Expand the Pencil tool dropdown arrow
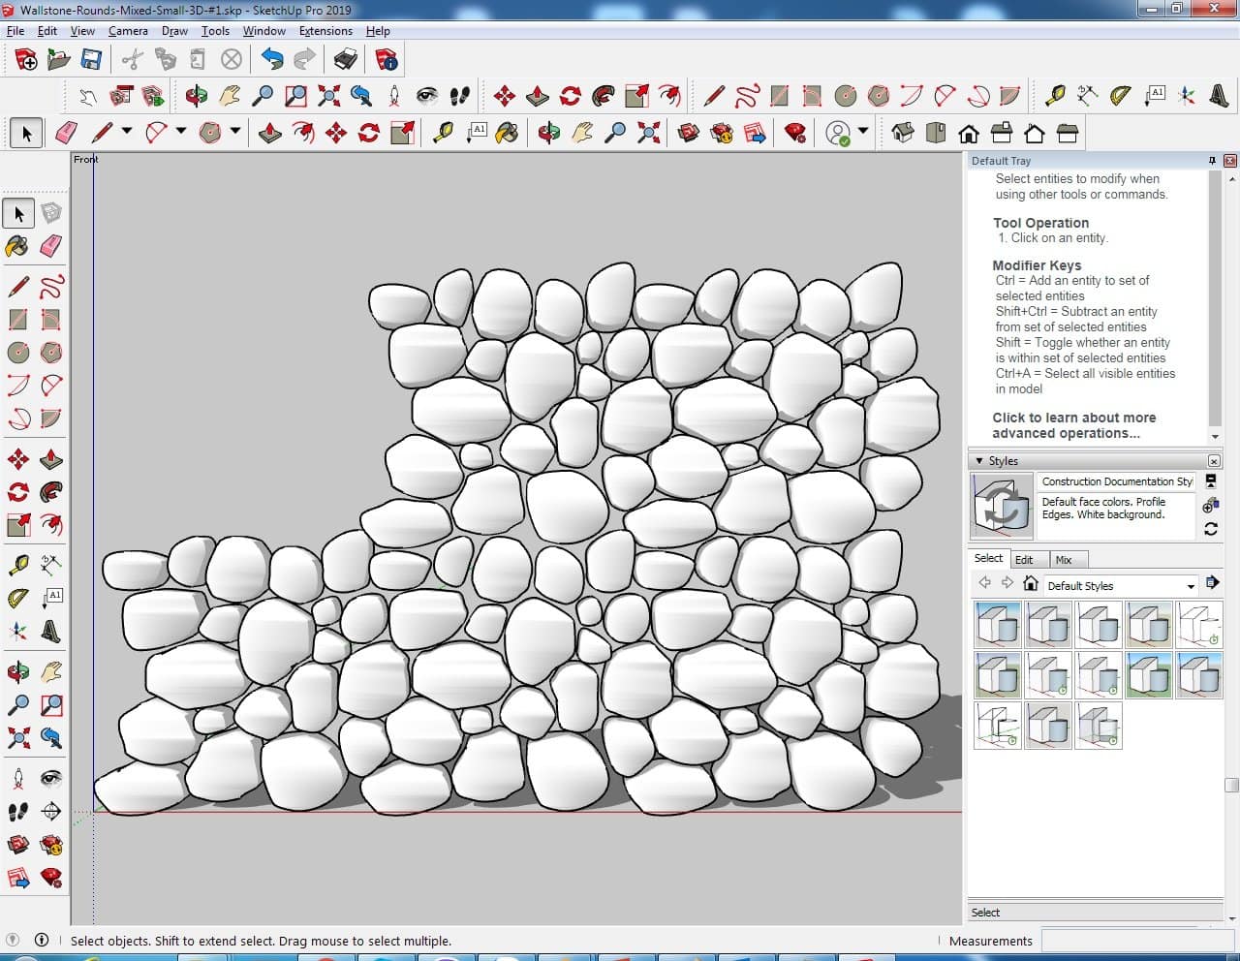Viewport: 1240px width, 961px height. [127, 132]
